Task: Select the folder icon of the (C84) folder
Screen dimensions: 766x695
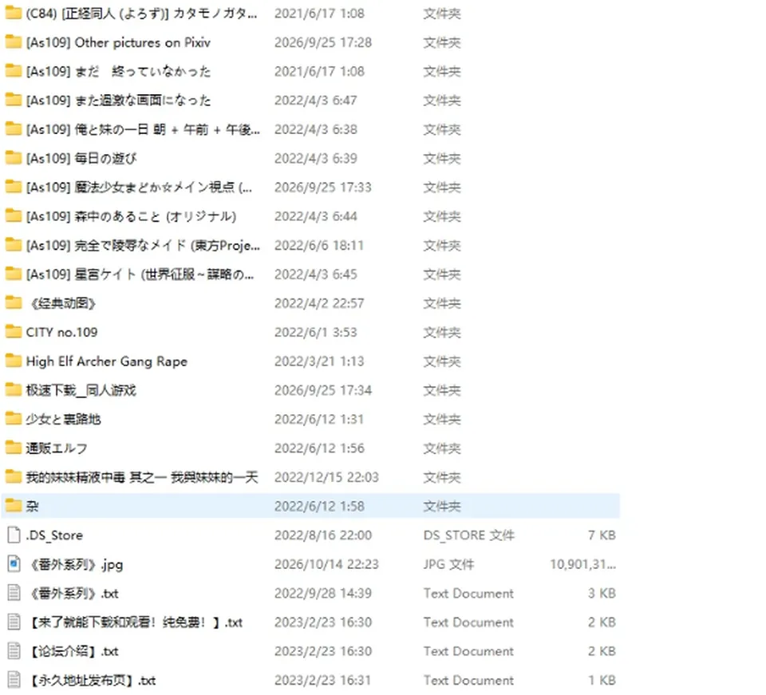Action: pyautogui.click(x=14, y=14)
